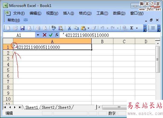Open the AutoSum functions dropdown arrow

pyautogui.click(x=137, y=28)
